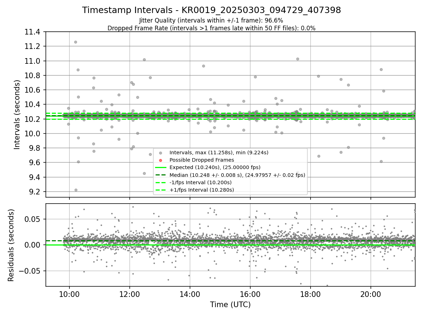
Task: Click the 'Residuals (seconds)' y-axis label
Action: pyautogui.click(x=11, y=245)
